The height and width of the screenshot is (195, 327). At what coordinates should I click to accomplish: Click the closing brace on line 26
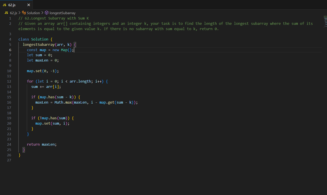[x=20, y=155]
